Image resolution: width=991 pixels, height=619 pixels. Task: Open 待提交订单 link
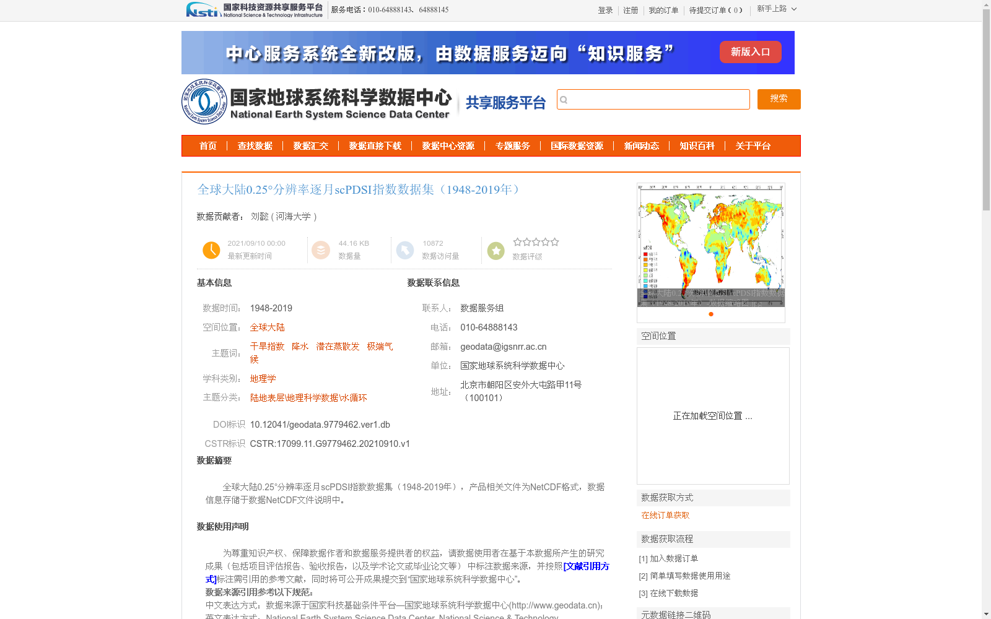pyautogui.click(x=716, y=11)
